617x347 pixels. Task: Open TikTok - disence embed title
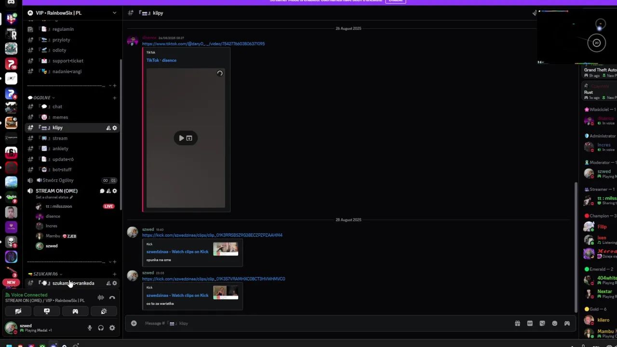click(x=161, y=61)
